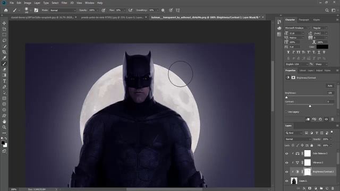Select the Vibrance 1 layer name
The width and height of the screenshot is (340, 191).
[318, 163]
